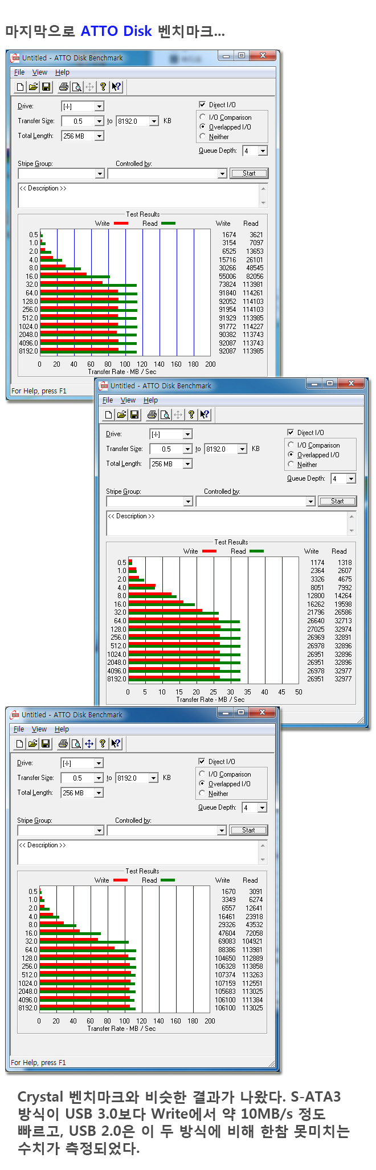Open Help menu in middle ATTO window

tap(150, 400)
